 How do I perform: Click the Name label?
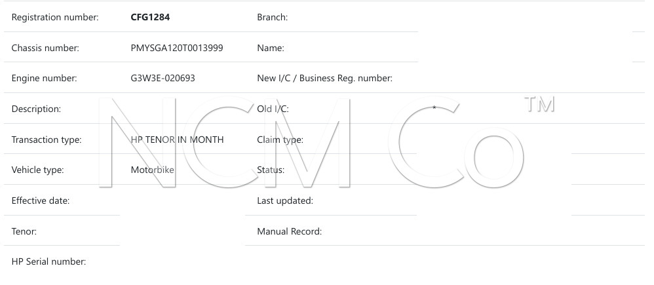(271, 48)
